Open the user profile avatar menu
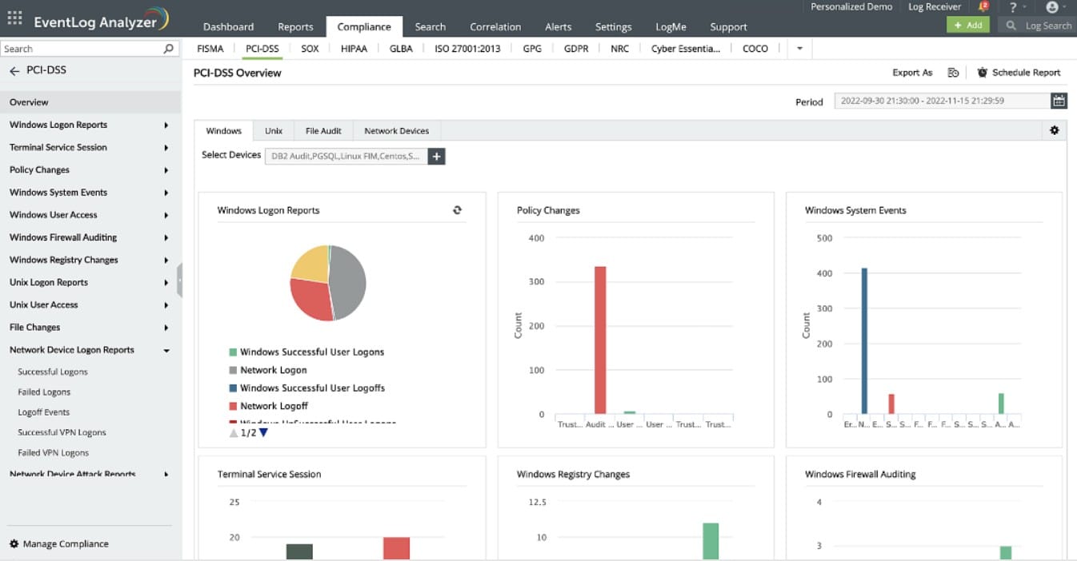Screen dimensions: 1077x561 click(1052, 7)
